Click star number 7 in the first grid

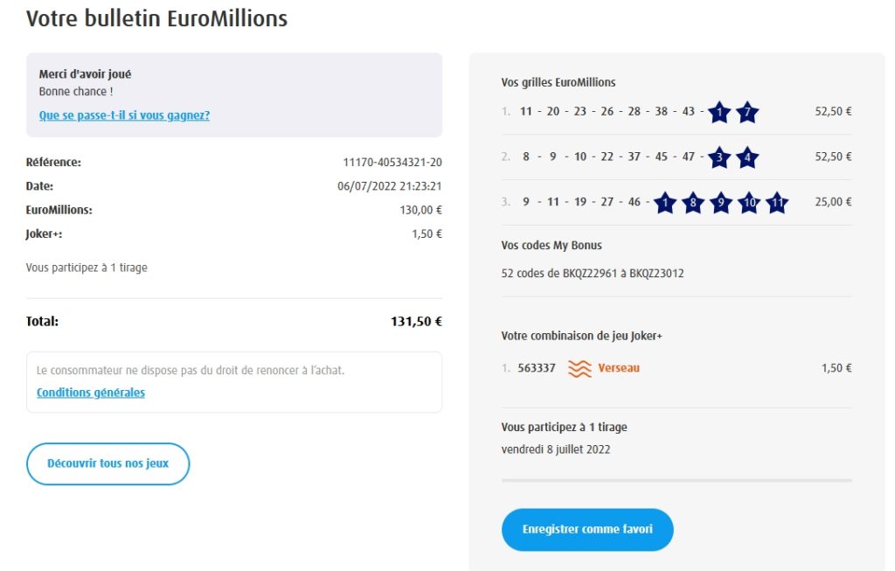(747, 112)
